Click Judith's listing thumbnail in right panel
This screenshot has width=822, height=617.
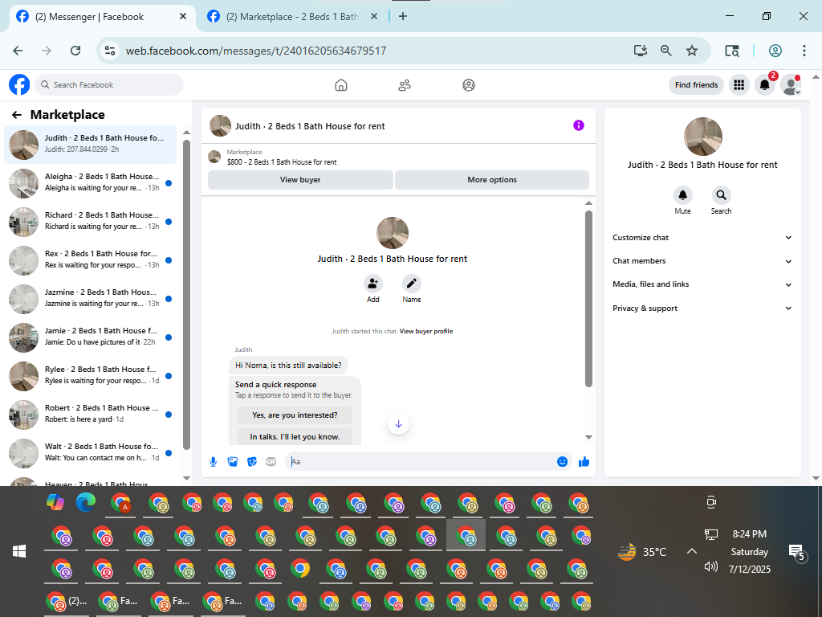click(703, 137)
